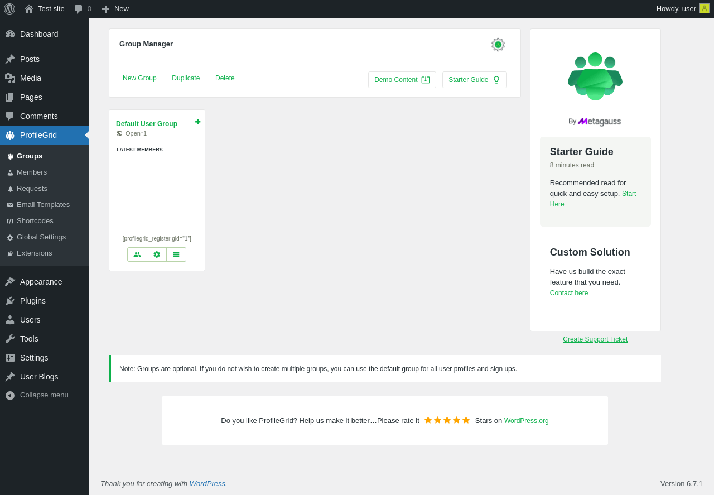Viewport: 714px width, 495px height.
Task: Open Email Templates in the submenu
Action: [45, 205]
